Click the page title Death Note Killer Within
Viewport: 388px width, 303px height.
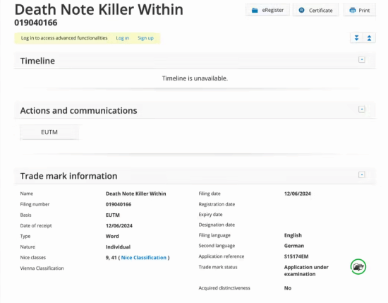pos(99,10)
